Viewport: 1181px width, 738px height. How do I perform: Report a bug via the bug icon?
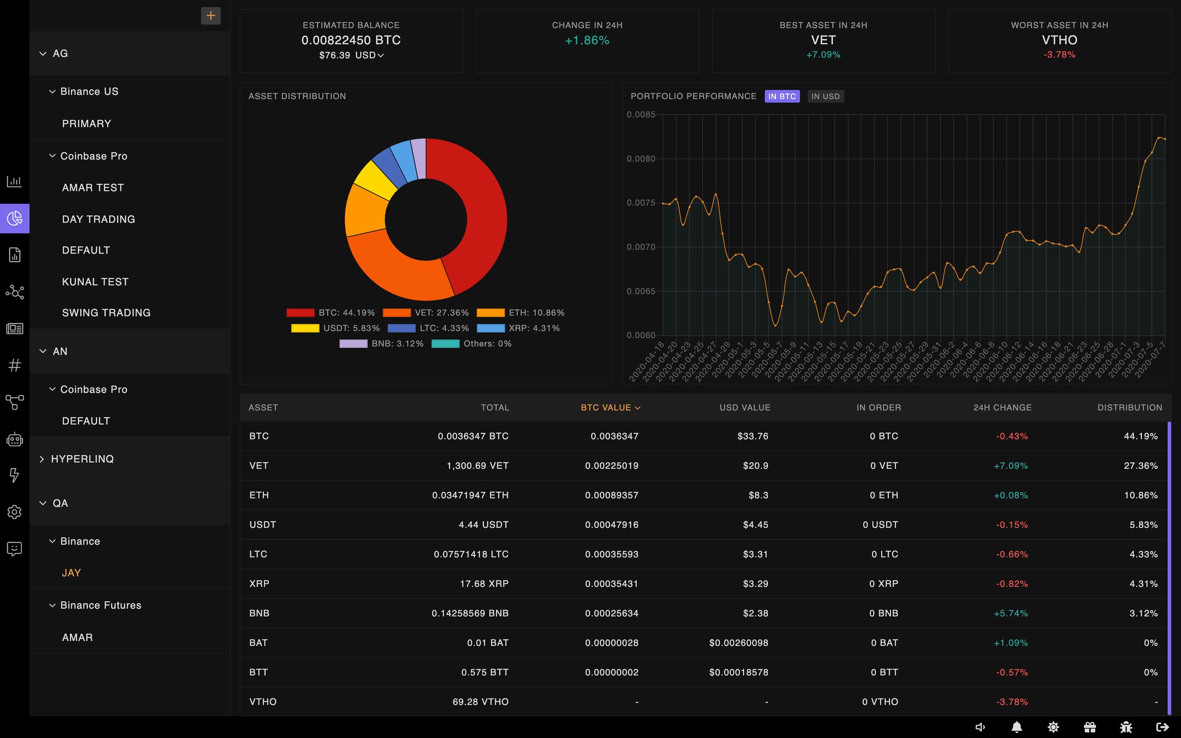[1125, 727]
